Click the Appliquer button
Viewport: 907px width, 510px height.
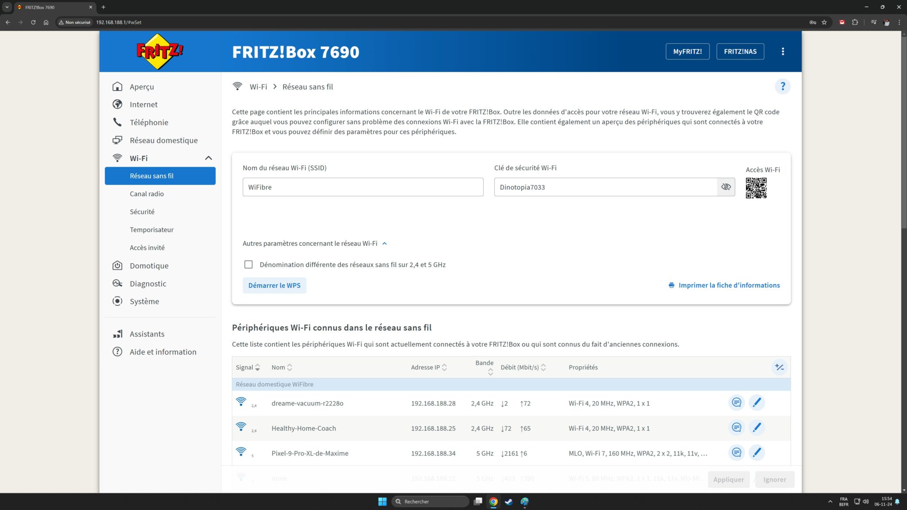729,479
